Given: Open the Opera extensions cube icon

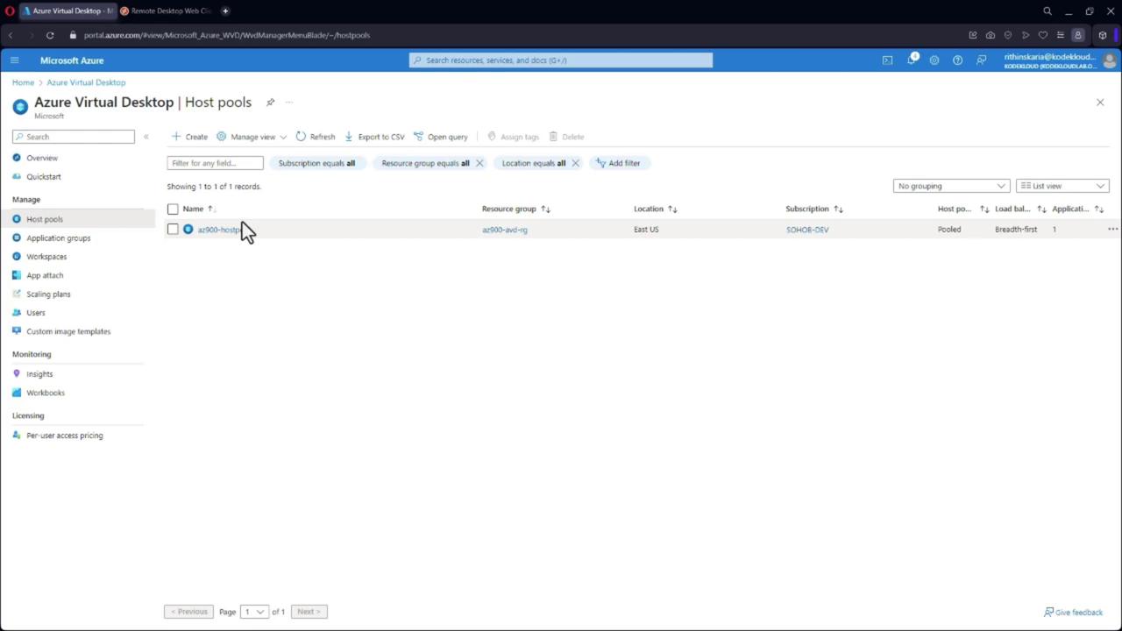Looking at the screenshot, I should pyautogui.click(x=1103, y=35).
